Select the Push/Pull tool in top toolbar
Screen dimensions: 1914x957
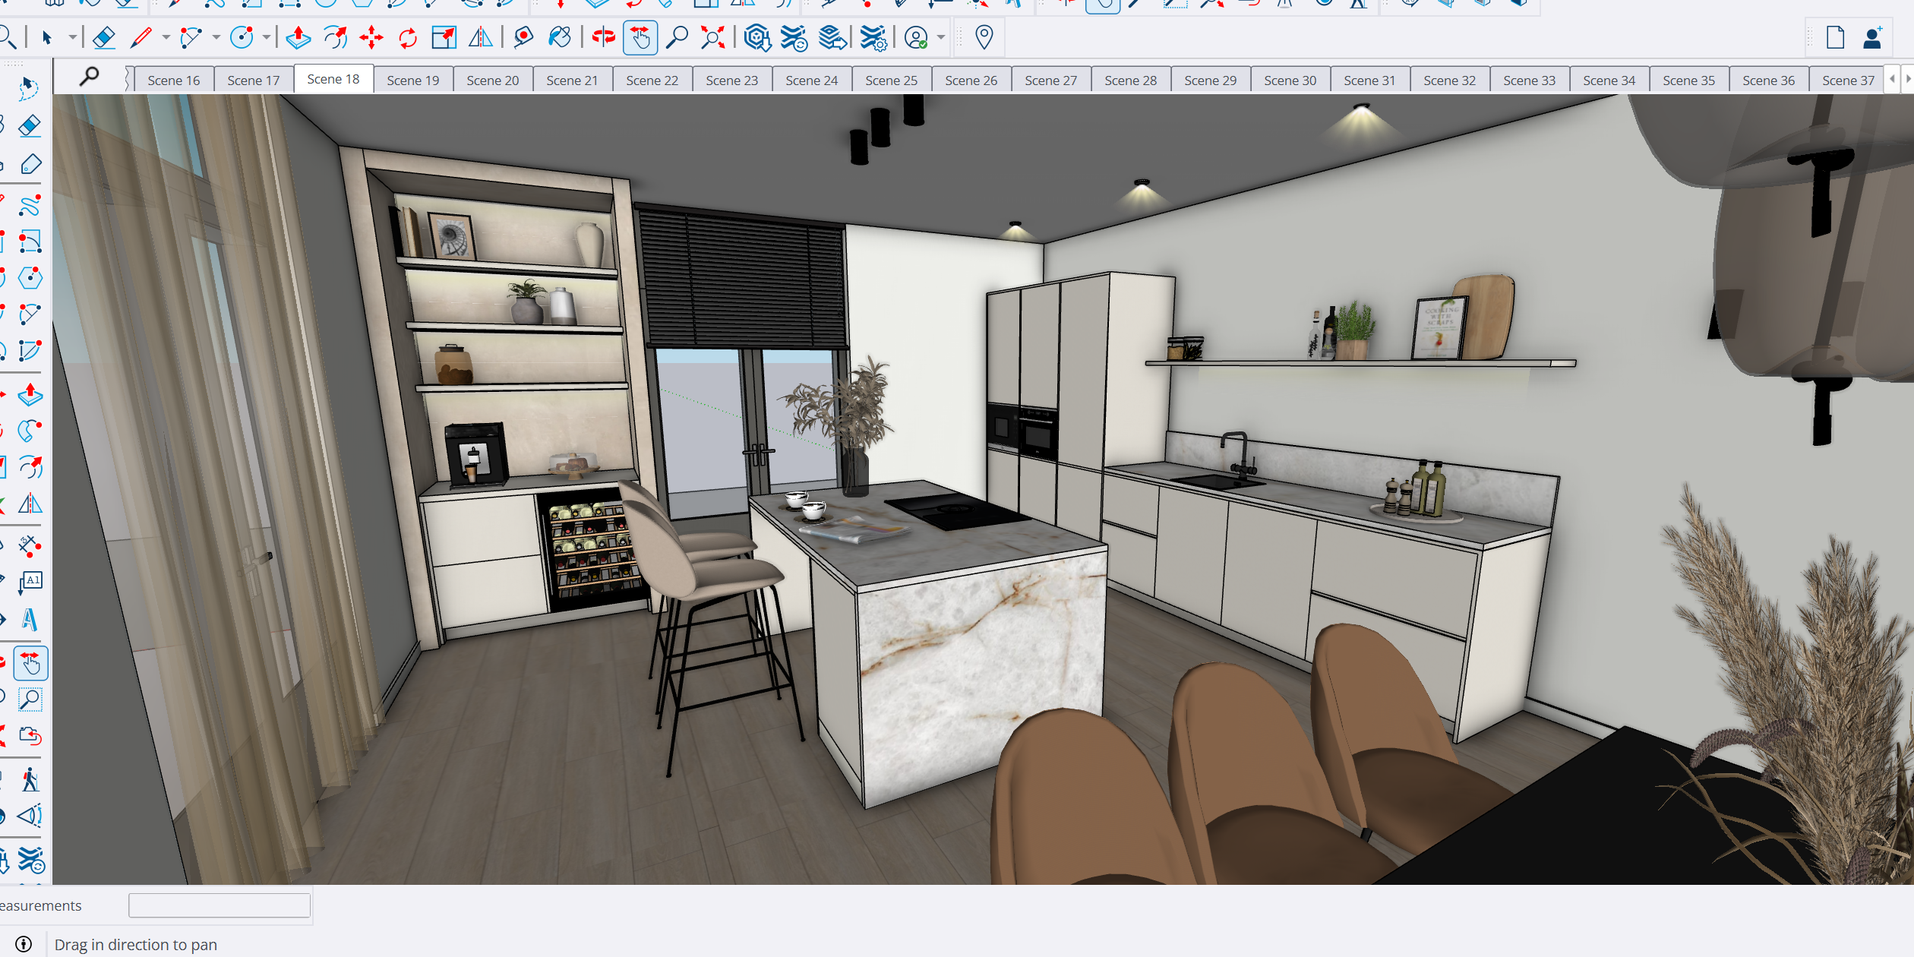(298, 37)
